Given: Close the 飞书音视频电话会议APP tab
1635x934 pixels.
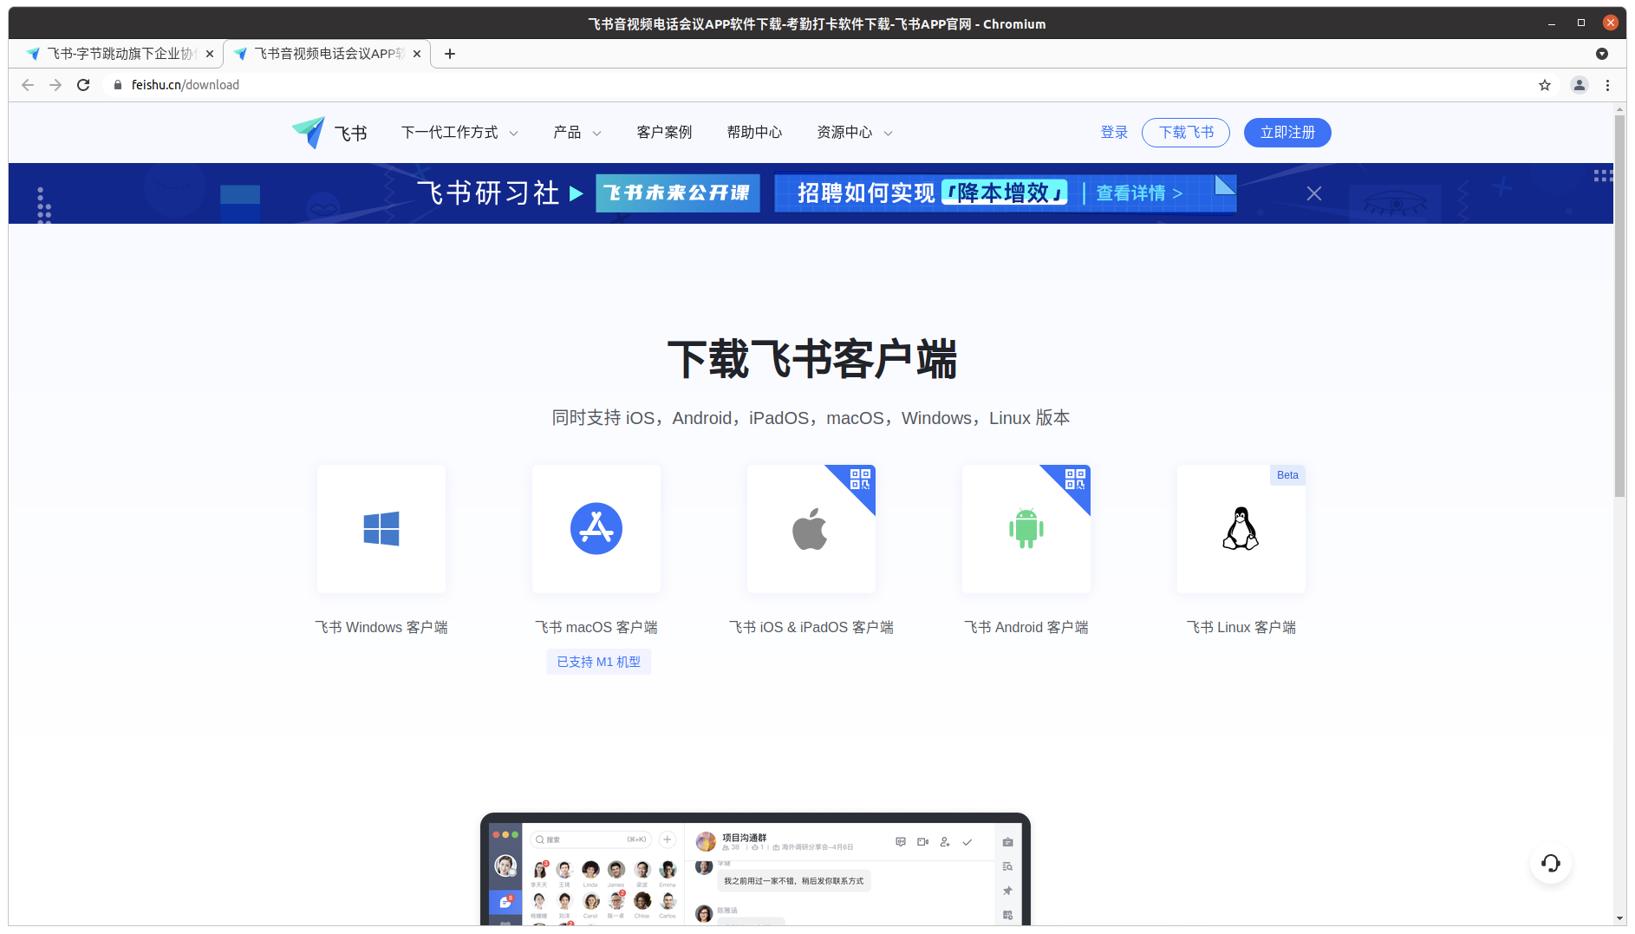Looking at the screenshot, I should (417, 54).
